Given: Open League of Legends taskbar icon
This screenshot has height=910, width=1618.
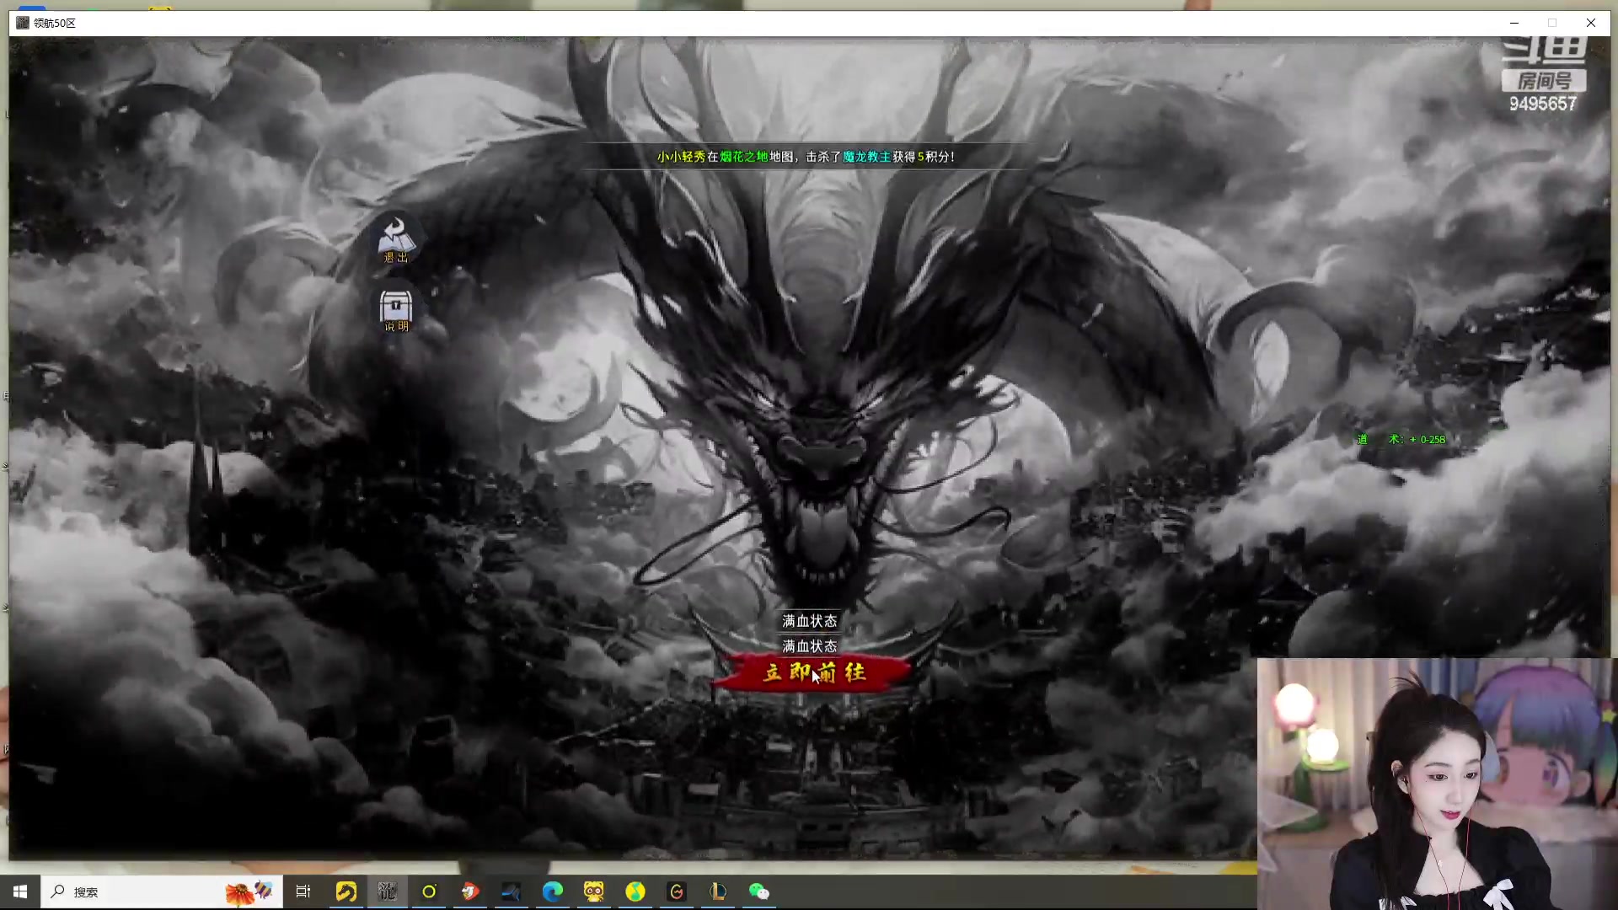Looking at the screenshot, I should (x=717, y=891).
